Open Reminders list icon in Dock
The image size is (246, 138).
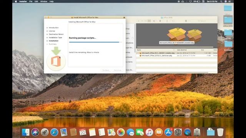click(x=101, y=132)
